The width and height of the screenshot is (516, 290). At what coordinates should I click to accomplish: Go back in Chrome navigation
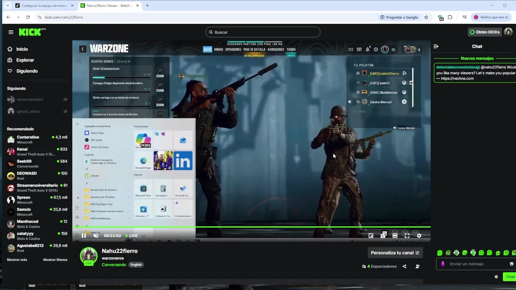(x=8, y=17)
